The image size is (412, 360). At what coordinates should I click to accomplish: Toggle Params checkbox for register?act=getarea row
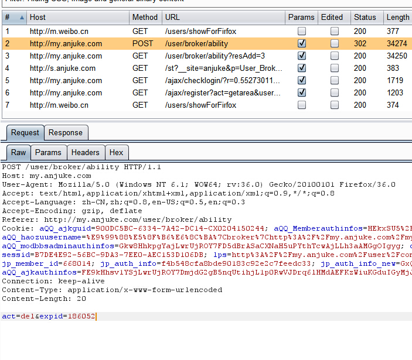click(x=302, y=92)
